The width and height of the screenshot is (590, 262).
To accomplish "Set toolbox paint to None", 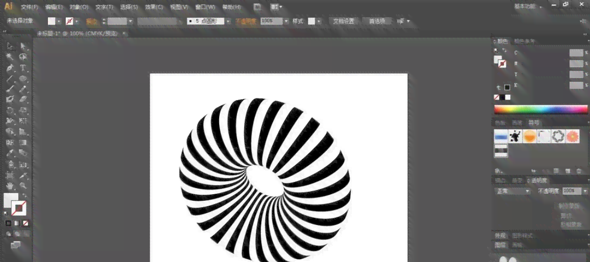I will tap(25, 223).
